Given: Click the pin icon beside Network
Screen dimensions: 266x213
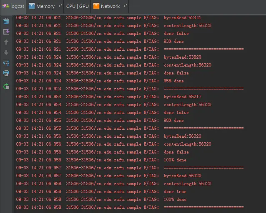Looking at the screenshot, I should [125, 6].
